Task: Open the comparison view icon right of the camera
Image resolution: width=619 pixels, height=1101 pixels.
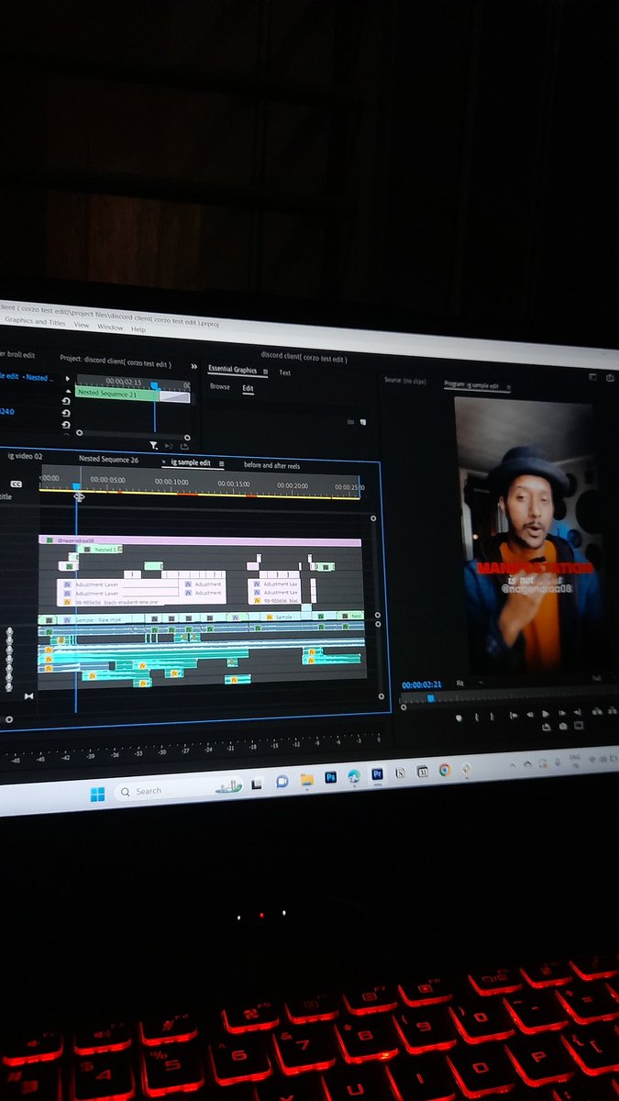Action: [x=579, y=726]
